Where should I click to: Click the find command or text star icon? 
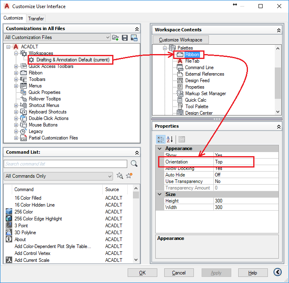[x=120, y=176]
